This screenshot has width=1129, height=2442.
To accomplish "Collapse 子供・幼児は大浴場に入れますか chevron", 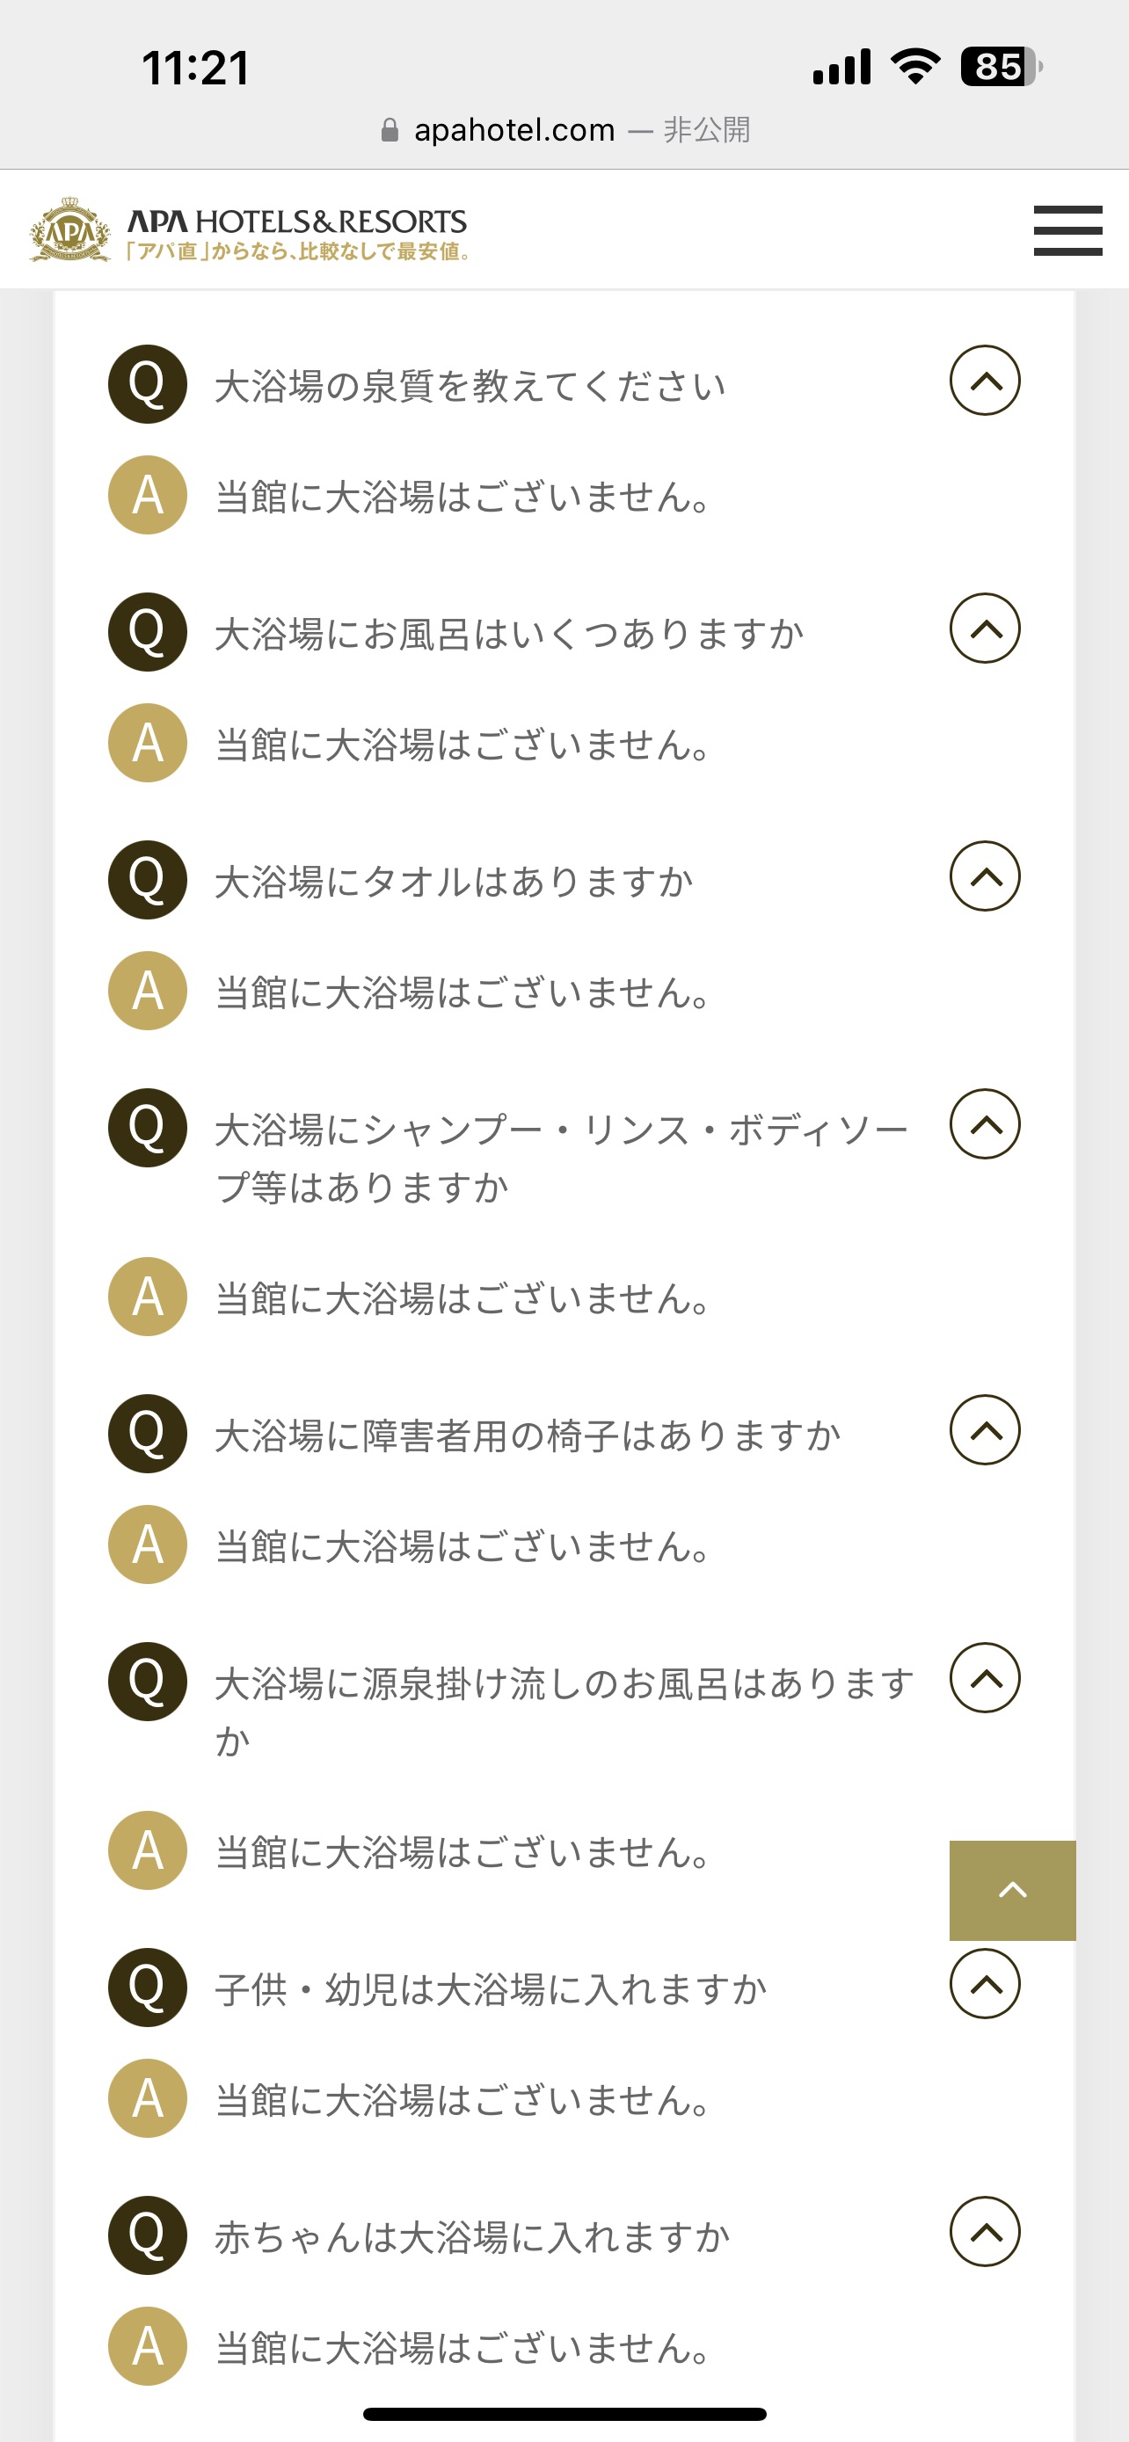I will pos(985,1984).
